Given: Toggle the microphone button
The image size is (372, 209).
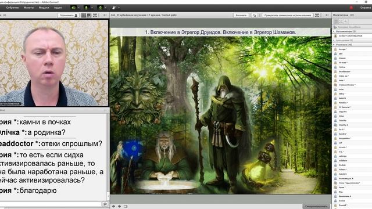Looking at the screenshot, I should (87, 8).
